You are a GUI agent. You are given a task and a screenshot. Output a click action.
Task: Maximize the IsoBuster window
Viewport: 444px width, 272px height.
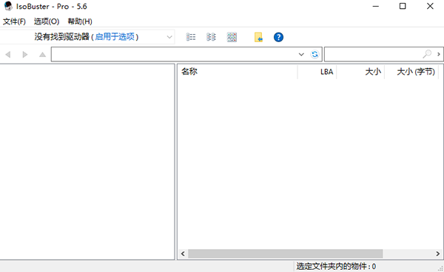point(403,6)
